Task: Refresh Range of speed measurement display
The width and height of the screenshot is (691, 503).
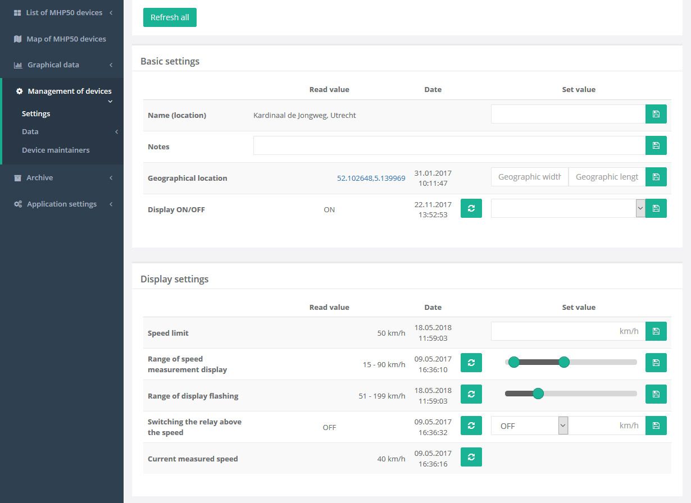Action: pos(471,363)
